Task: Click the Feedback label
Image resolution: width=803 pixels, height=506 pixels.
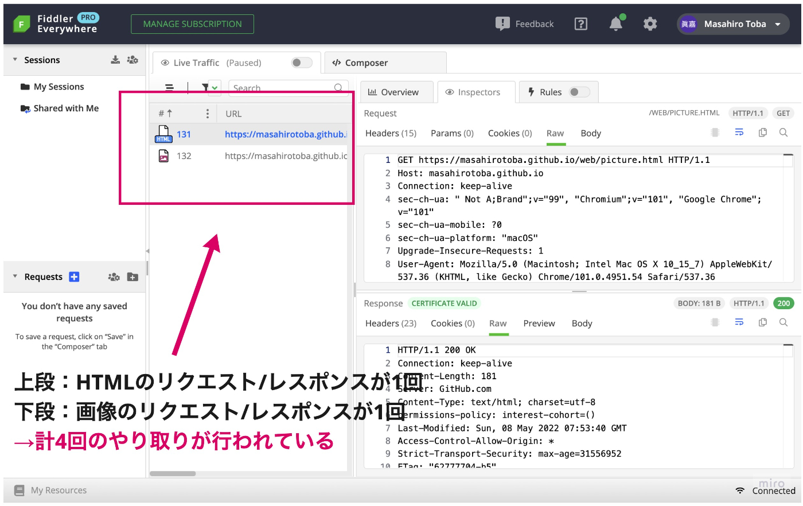Action: pyautogui.click(x=535, y=24)
